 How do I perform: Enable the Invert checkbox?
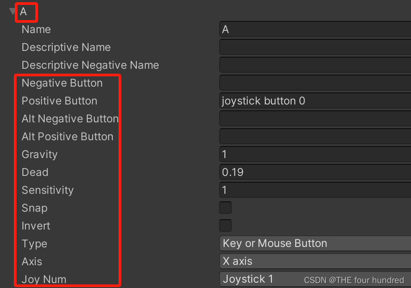(225, 225)
